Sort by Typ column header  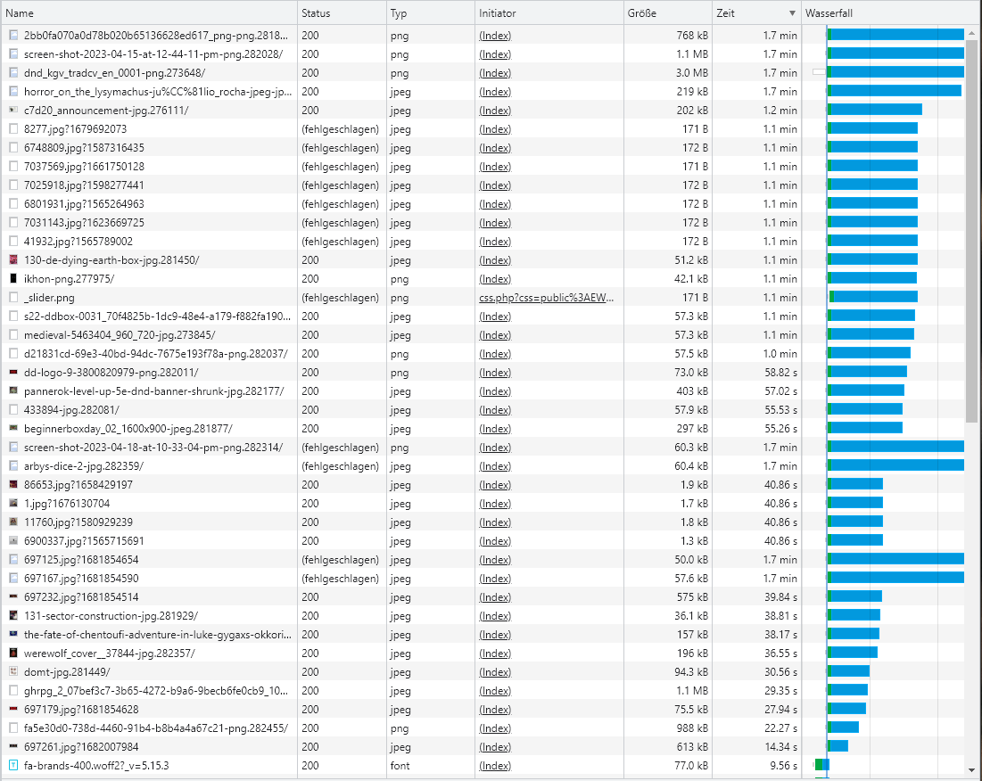point(430,13)
